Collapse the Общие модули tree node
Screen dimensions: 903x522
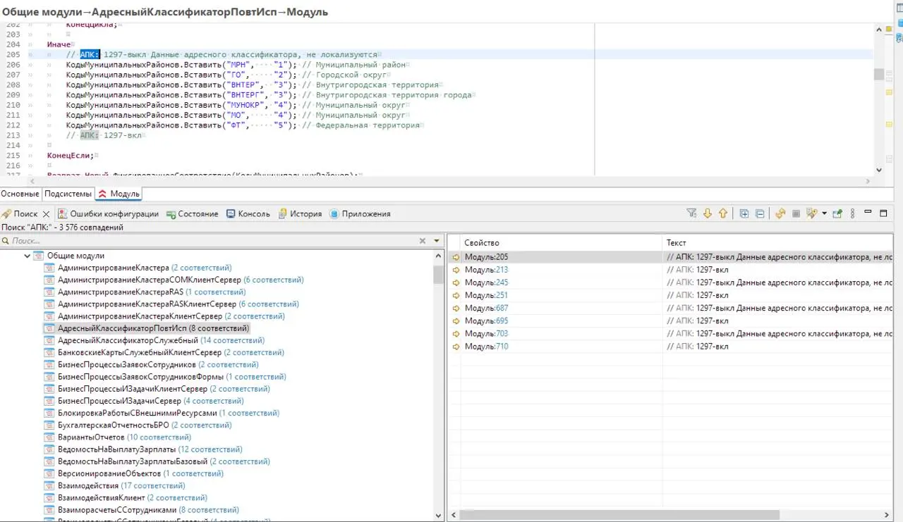tap(28, 256)
